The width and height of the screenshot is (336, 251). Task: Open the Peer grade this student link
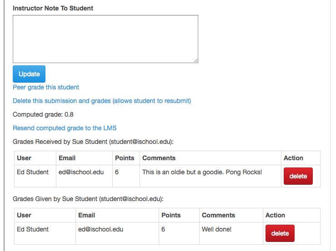point(46,87)
